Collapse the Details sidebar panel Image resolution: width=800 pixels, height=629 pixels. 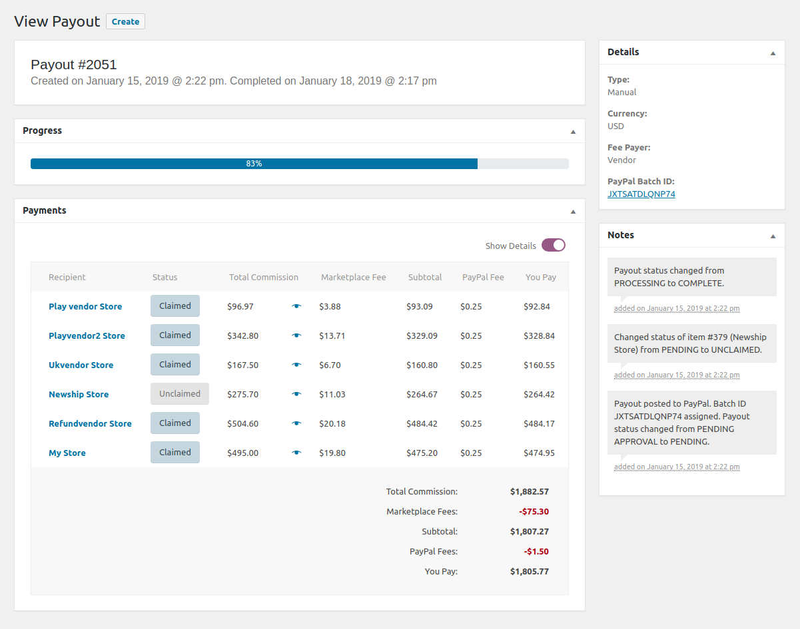[x=773, y=52]
